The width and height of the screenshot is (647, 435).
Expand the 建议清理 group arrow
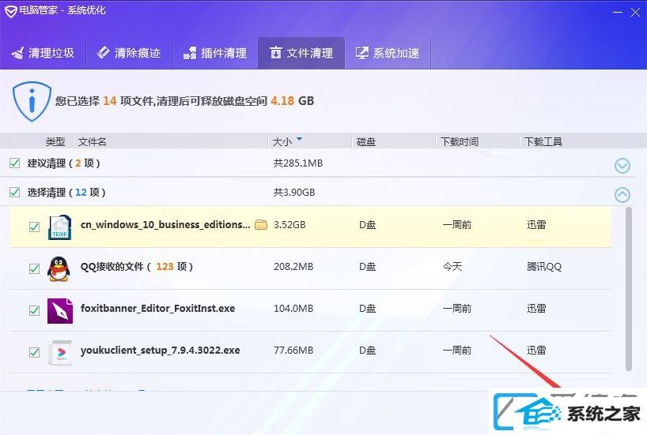coord(622,166)
